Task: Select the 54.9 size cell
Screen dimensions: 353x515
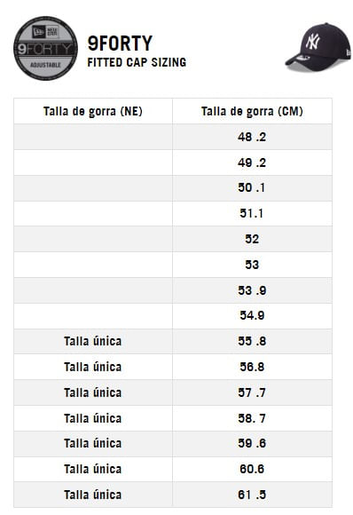Action: click(x=252, y=315)
